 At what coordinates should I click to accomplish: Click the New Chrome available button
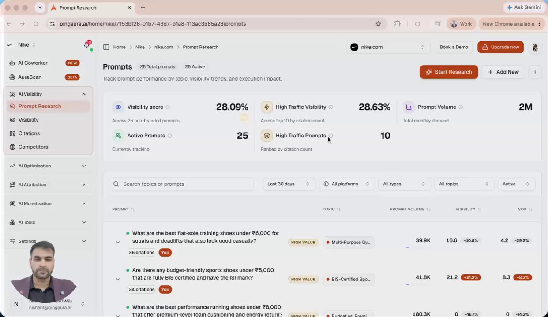[511, 24]
